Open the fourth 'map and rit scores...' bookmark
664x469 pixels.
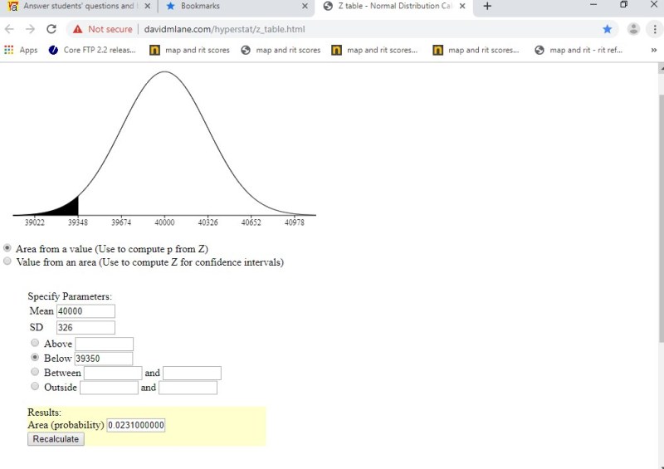click(476, 50)
